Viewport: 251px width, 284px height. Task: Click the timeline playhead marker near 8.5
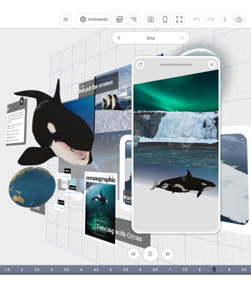pyautogui.click(x=214, y=270)
